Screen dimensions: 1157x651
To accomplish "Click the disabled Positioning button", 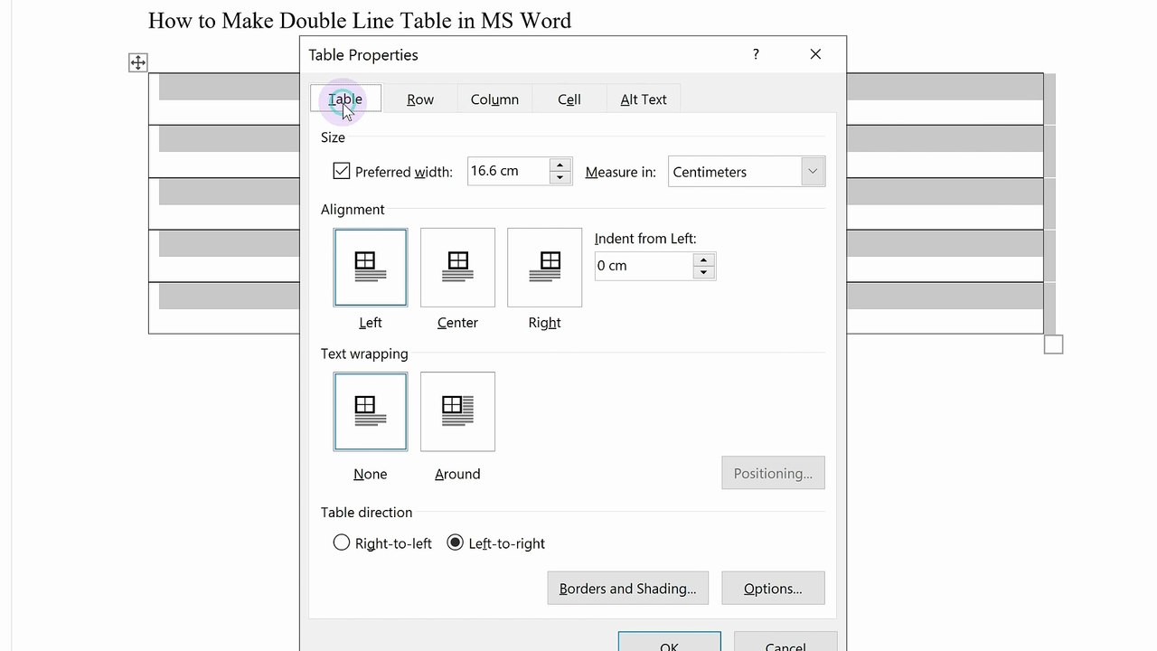I will tap(773, 473).
